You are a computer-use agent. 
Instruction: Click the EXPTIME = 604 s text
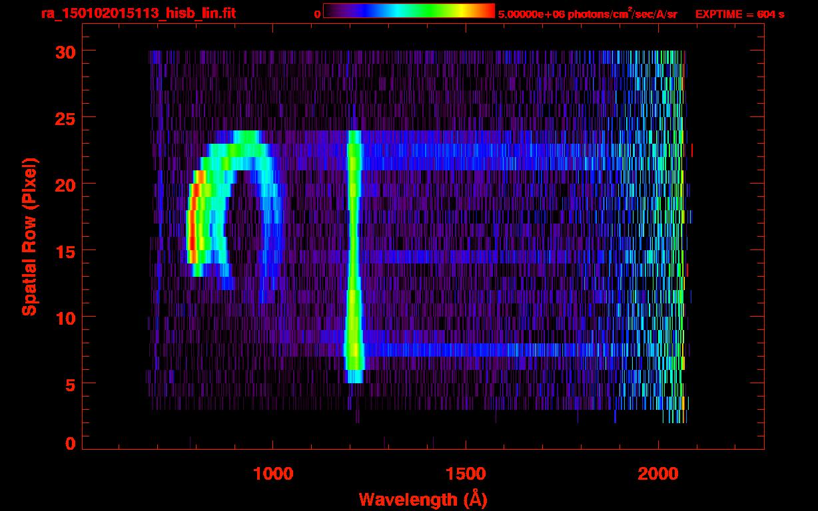(739, 14)
